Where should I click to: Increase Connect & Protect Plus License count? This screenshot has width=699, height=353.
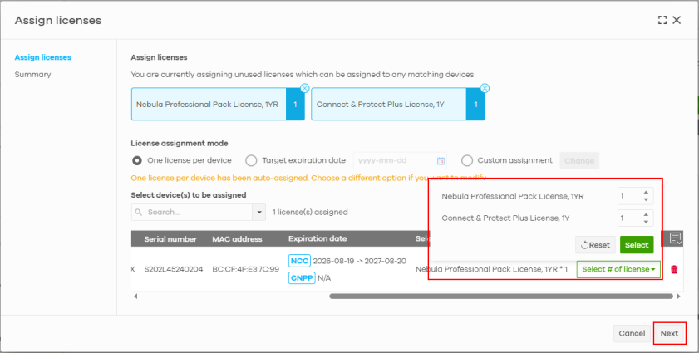[x=646, y=214]
